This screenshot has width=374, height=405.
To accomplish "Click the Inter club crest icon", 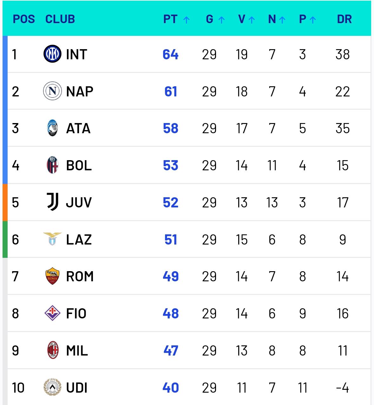I will tap(52, 54).
